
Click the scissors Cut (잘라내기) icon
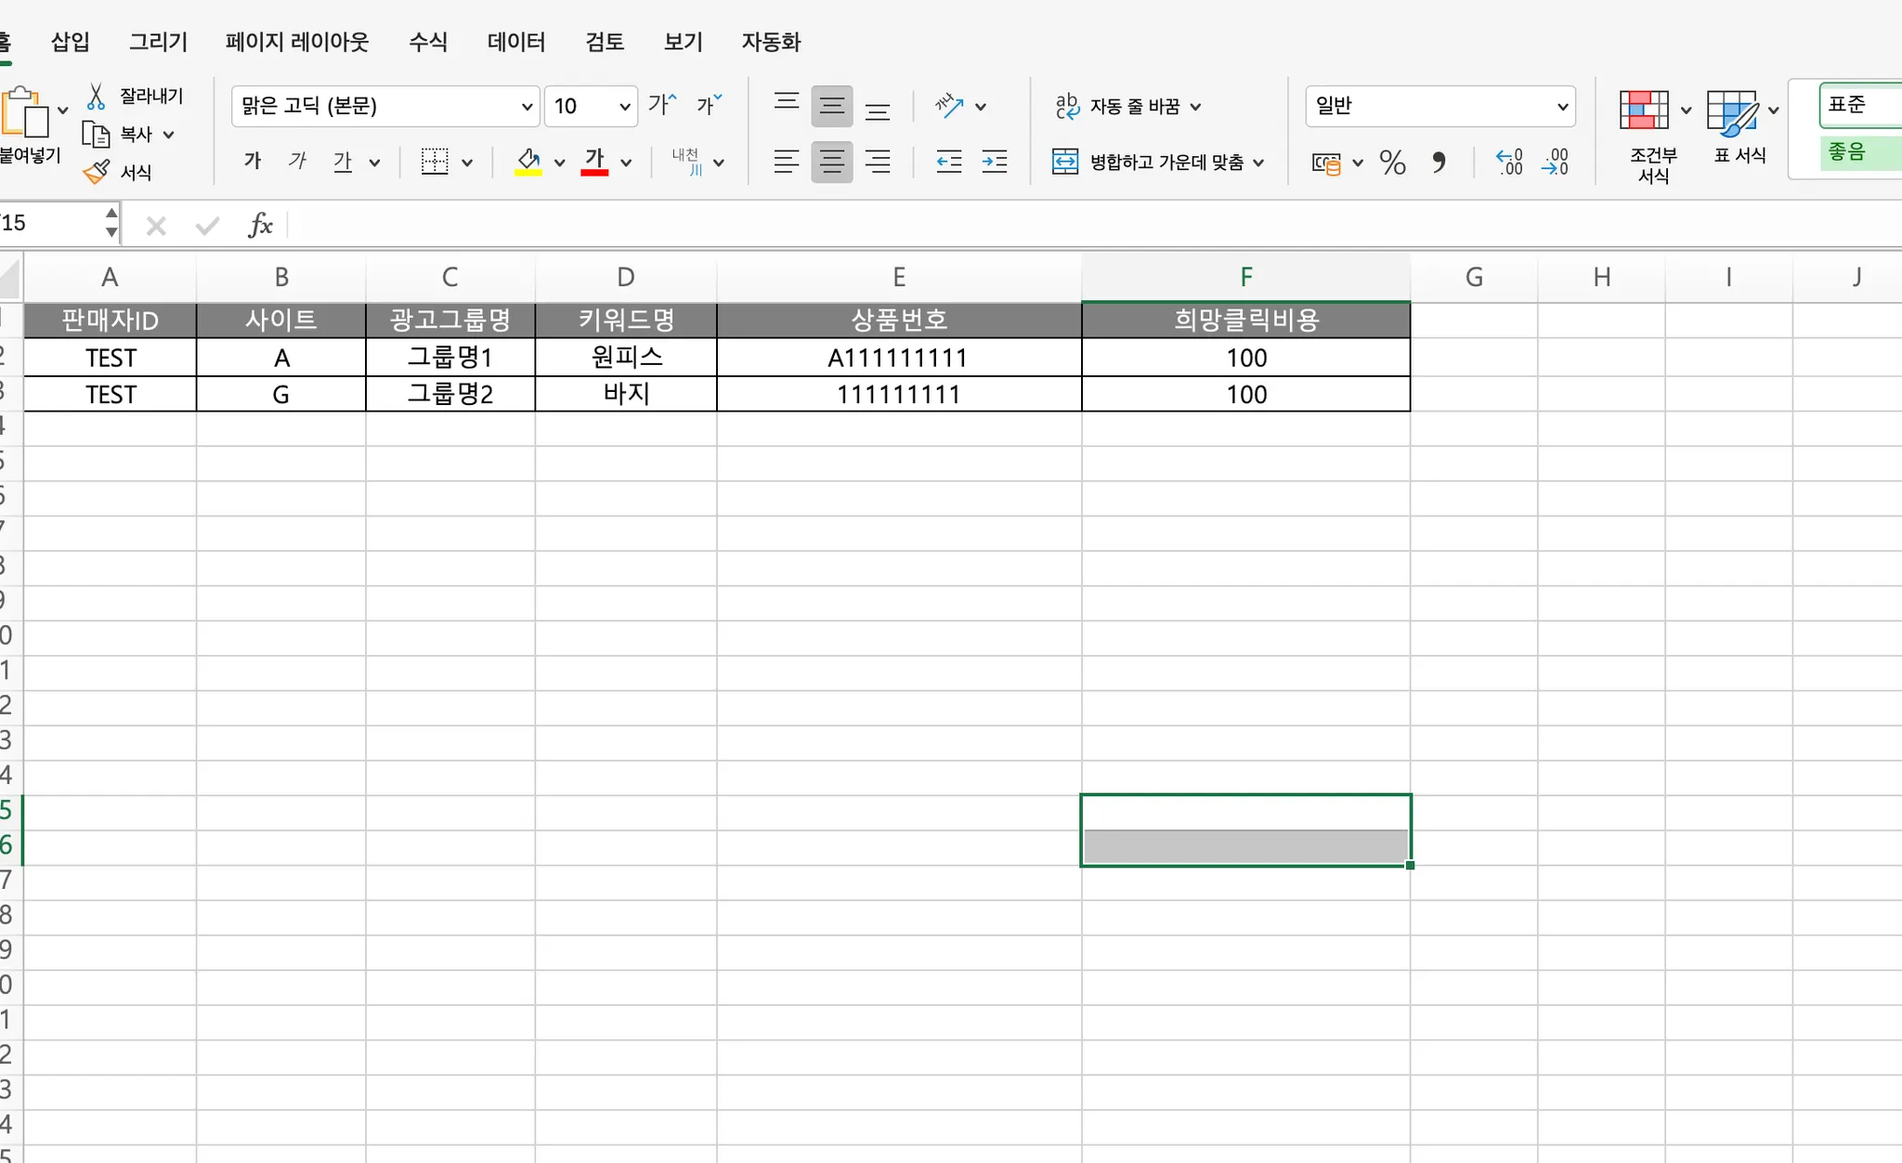[96, 97]
